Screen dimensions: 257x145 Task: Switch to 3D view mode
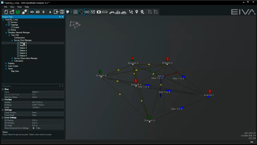click(32, 12)
